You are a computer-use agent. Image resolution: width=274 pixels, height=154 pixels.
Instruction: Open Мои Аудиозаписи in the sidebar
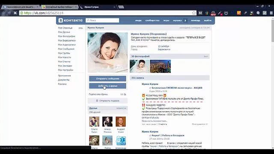tap(67, 44)
